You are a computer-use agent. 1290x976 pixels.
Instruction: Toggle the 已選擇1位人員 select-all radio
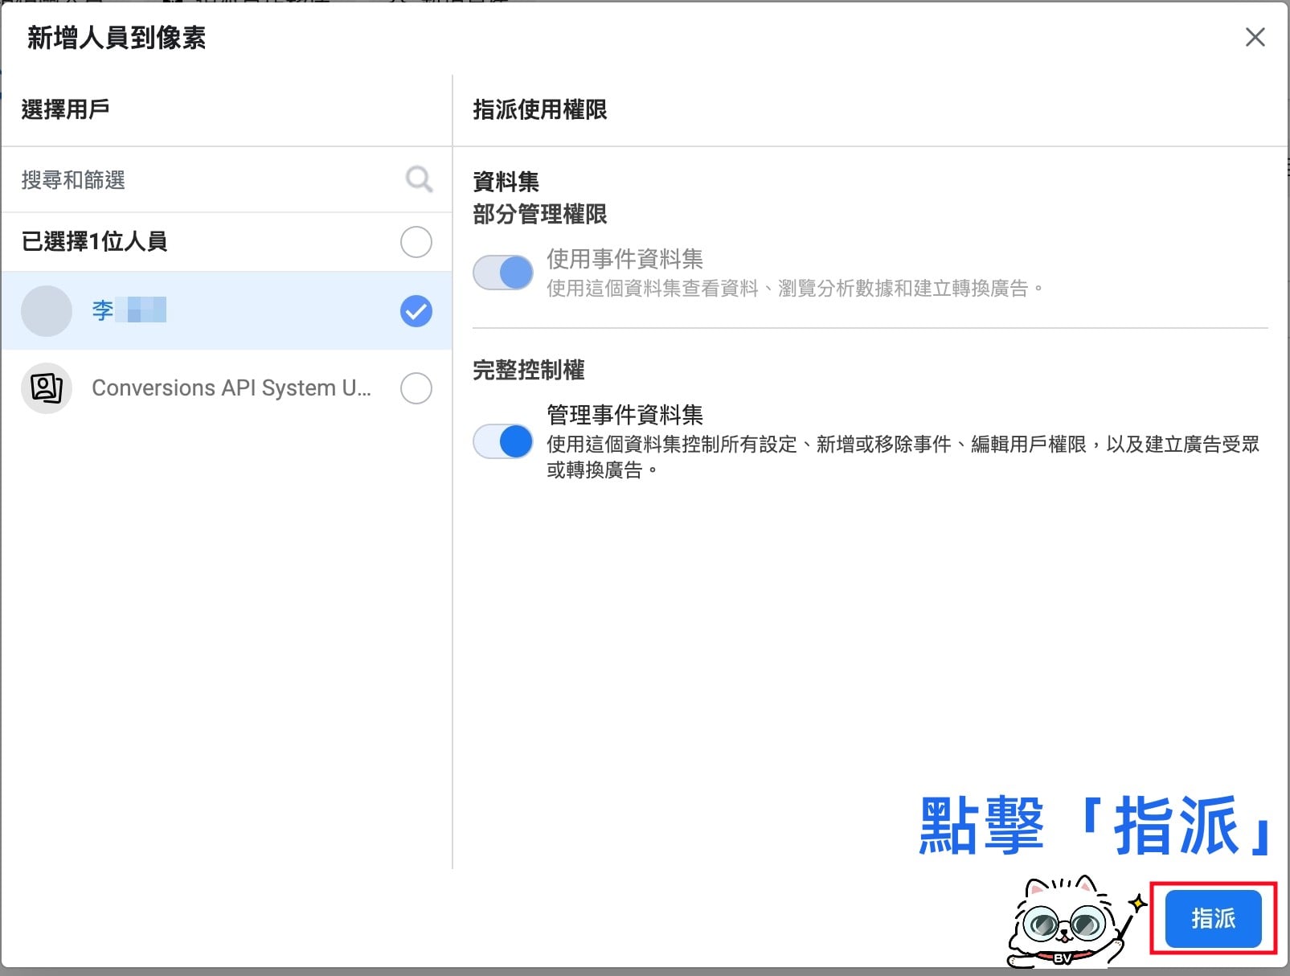tap(416, 242)
